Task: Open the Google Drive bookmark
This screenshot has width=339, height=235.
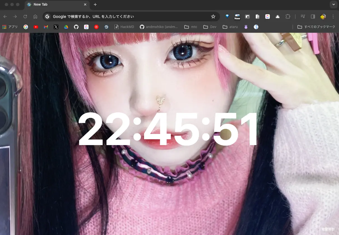Action: click(66, 27)
